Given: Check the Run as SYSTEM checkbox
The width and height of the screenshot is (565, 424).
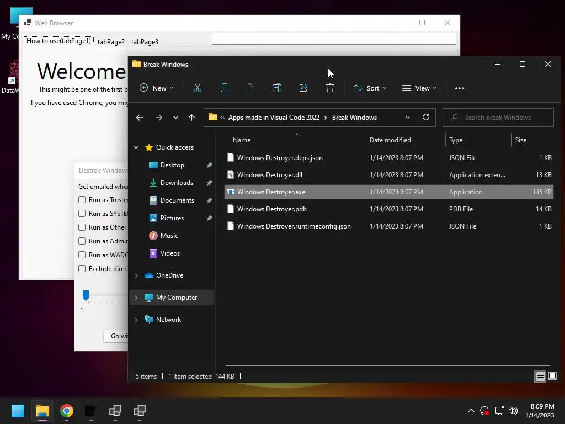Looking at the screenshot, I should tap(82, 214).
